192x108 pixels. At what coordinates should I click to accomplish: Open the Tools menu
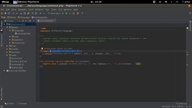pyautogui.click(x=54, y=10)
